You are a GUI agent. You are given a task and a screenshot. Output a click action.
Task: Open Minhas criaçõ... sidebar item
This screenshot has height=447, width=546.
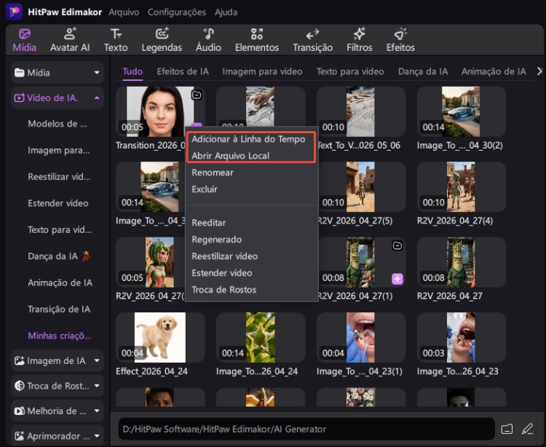coord(59,336)
